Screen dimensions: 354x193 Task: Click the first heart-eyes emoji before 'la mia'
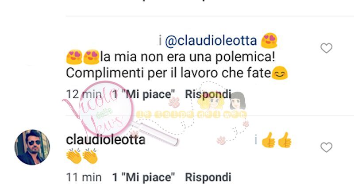(74, 57)
